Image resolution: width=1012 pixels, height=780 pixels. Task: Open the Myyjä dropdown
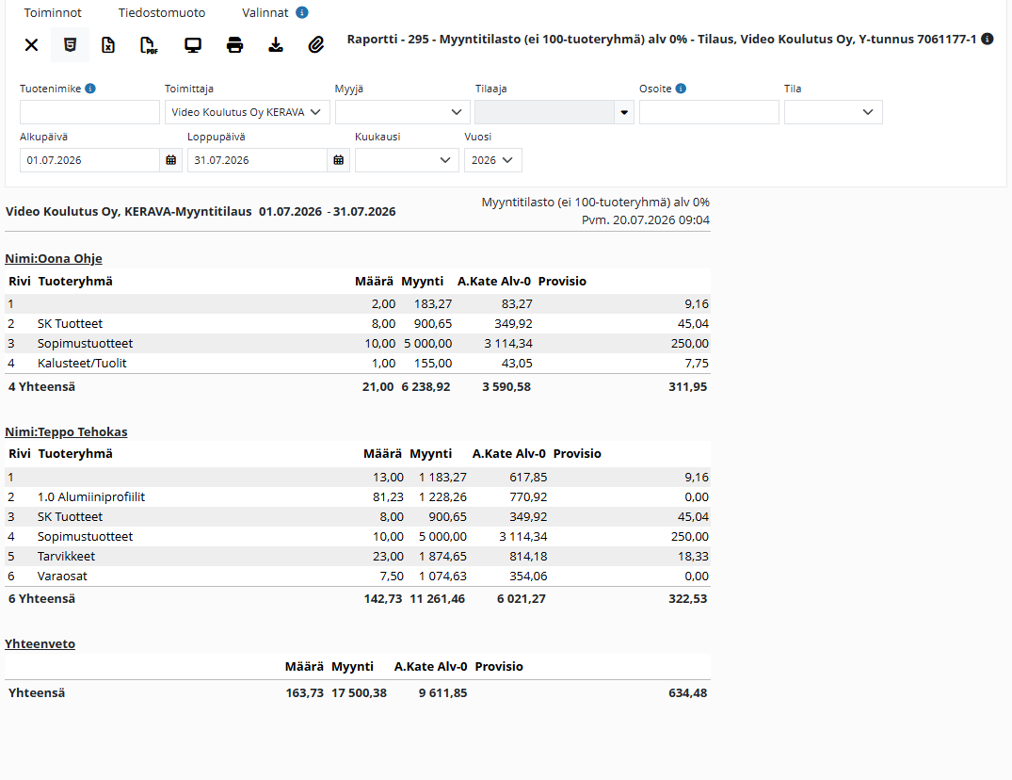click(x=402, y=112)
